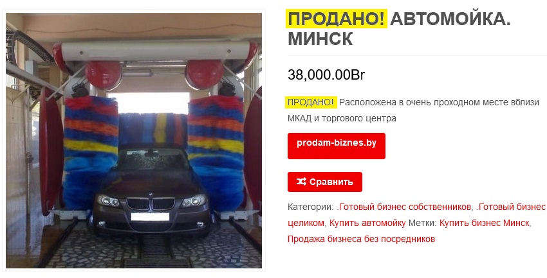Click the Сравнить compare button label
Image resolution: width=547 pixels, height=278 pixels.
tap(331, 182)
